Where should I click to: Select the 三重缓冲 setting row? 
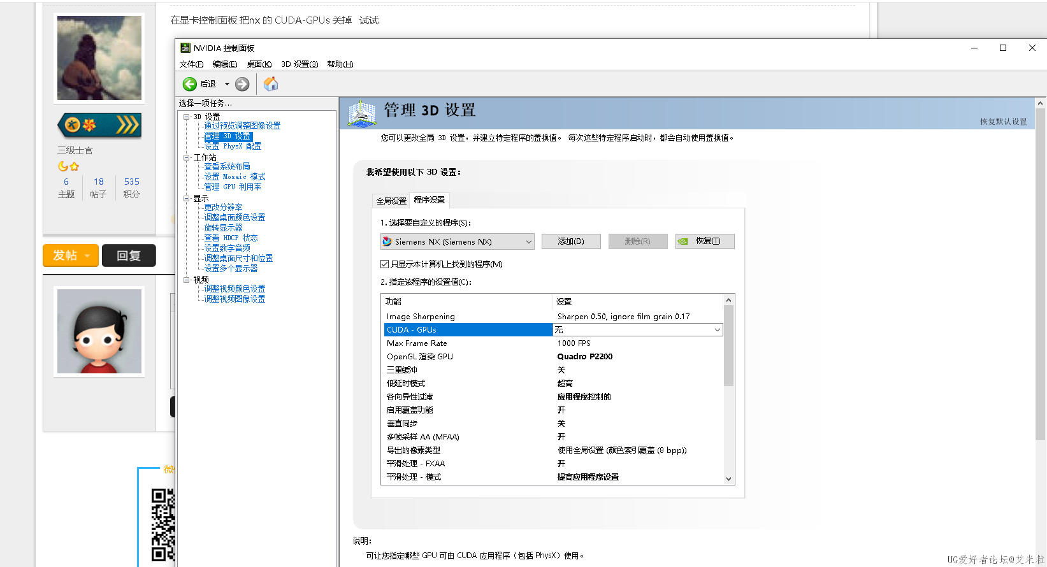tap(553, 370)
